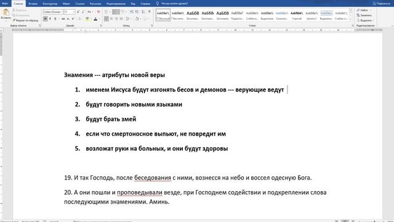Click the Cut (Вырезать) scissors icon
This screenshot has height=222, width=394.
tap(14, 10)
